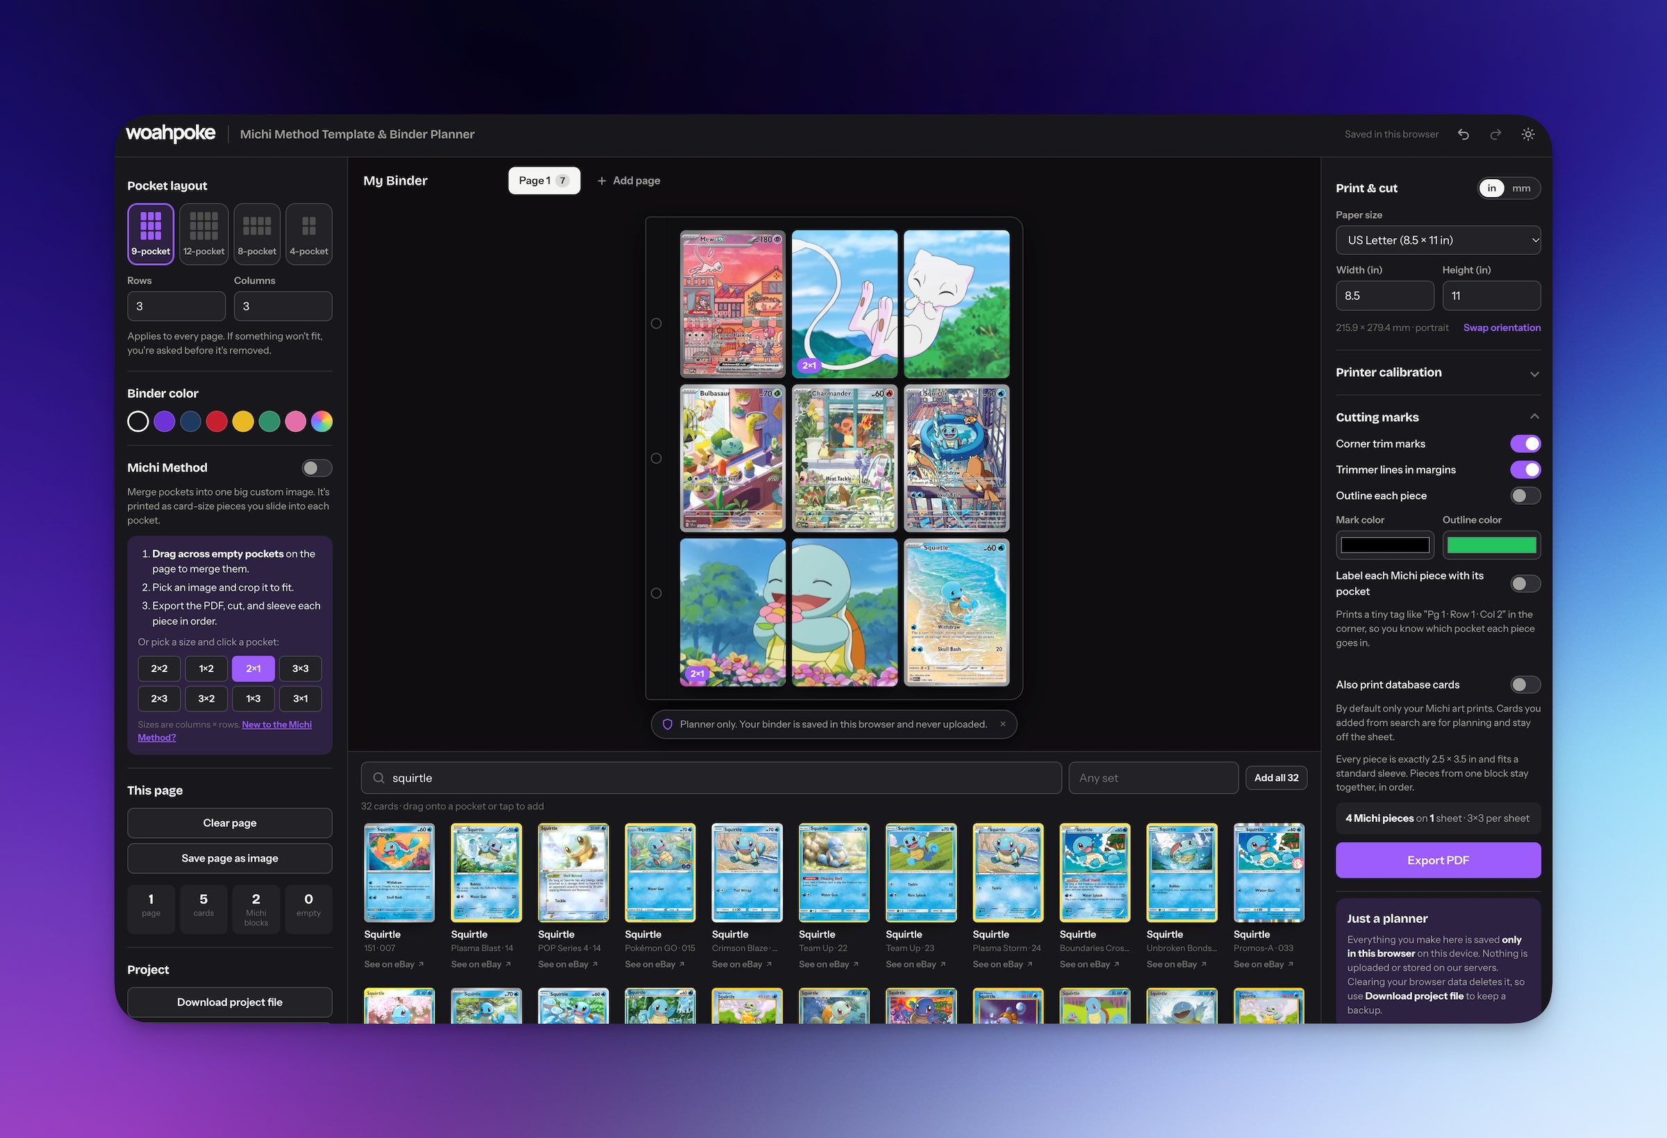The image size is (1667, 1138).
Task: Click the shield icon in planner notice
Action: (667, 724)
